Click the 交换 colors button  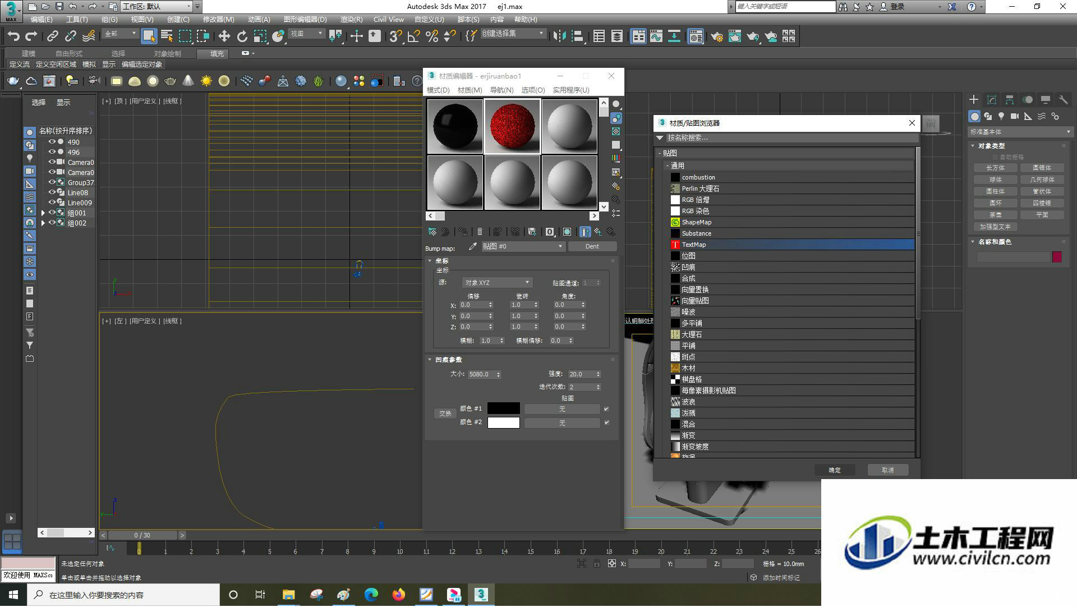point(445,413)
